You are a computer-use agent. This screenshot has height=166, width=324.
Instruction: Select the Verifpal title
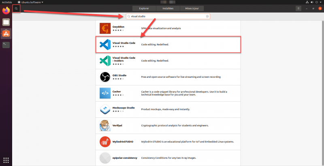pyautogui.click(x=117, y=126)
